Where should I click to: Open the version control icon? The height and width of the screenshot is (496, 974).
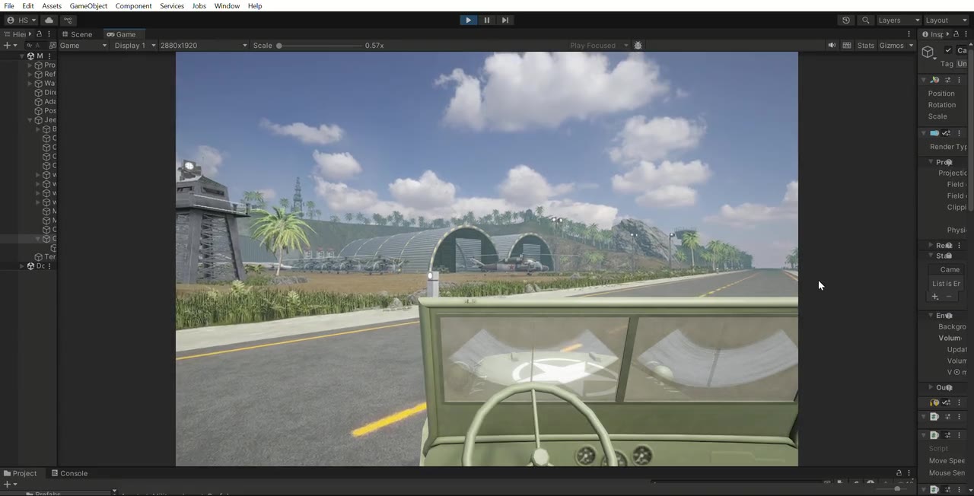point(68,21)
